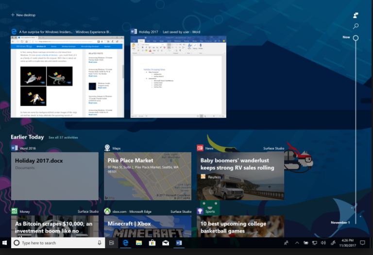Click the vertical timeline slider track

(x=356, y=132)
